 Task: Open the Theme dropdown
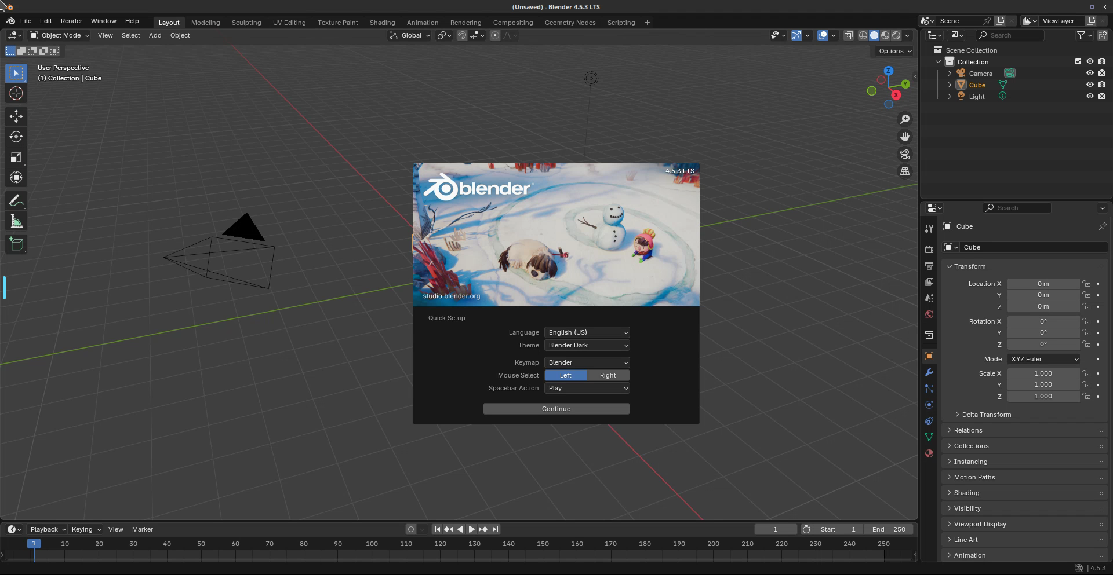[x=587, y=345]
